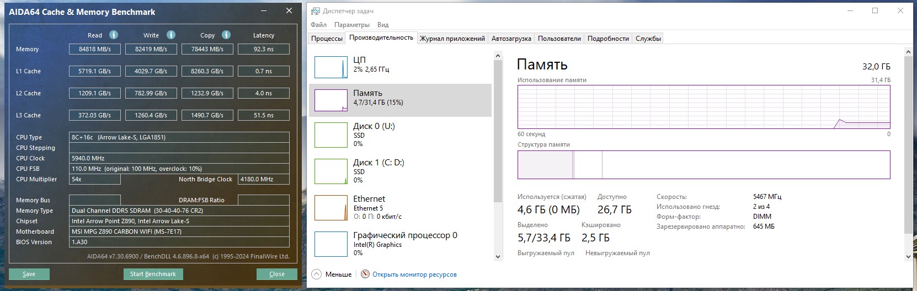Screen dimensions: 917x291
Task: Click the right pane scrollbar down arrow
Action: [x=908, y=256]
